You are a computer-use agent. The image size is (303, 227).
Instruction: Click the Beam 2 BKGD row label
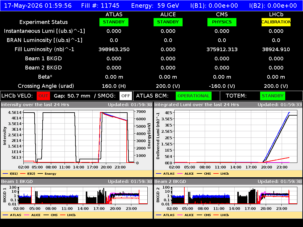point(43,68)
